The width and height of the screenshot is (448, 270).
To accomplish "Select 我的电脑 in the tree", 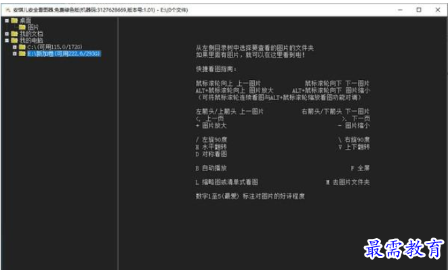I will coord(31,40).
